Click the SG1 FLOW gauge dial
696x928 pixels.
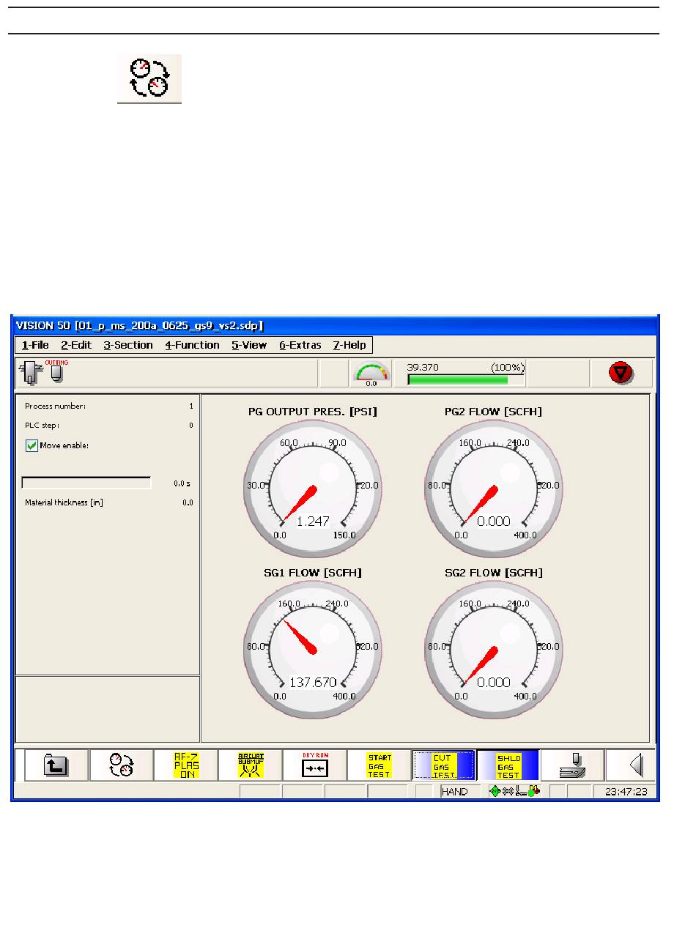point(313,650)
